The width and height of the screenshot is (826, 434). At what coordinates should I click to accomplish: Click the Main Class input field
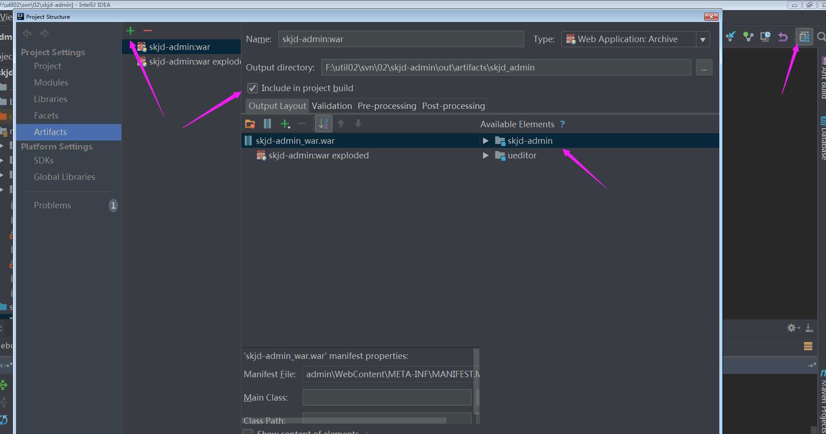point(387,397)
